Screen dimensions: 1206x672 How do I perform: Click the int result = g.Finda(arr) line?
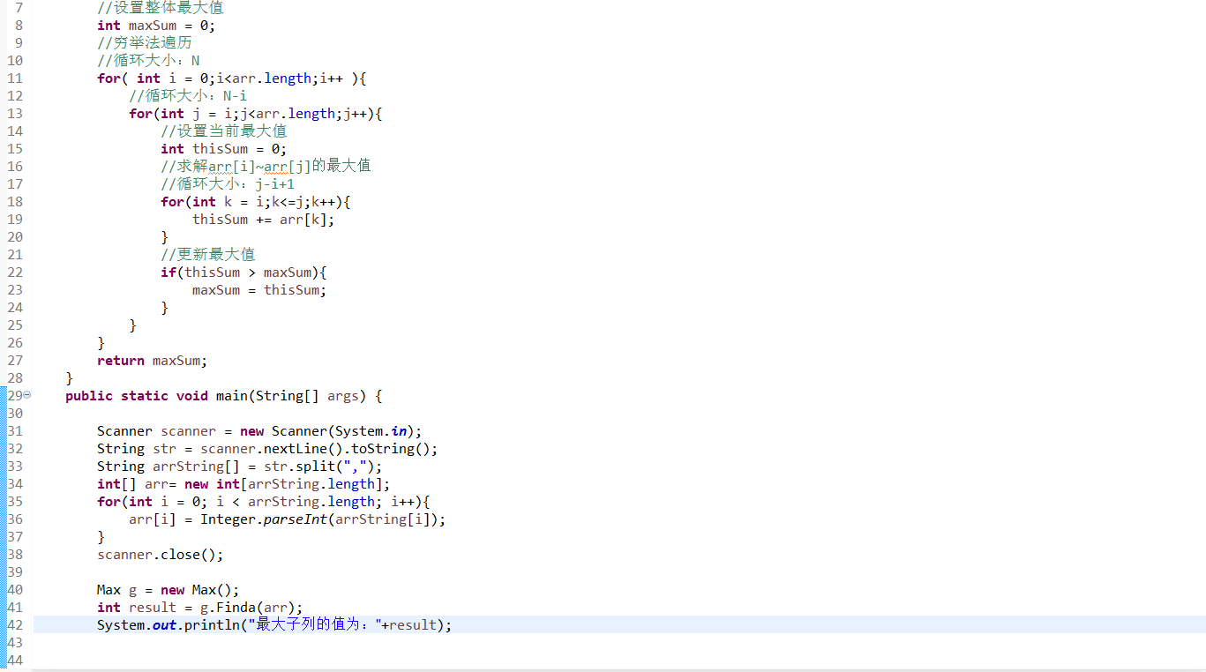tap(200, 608)
